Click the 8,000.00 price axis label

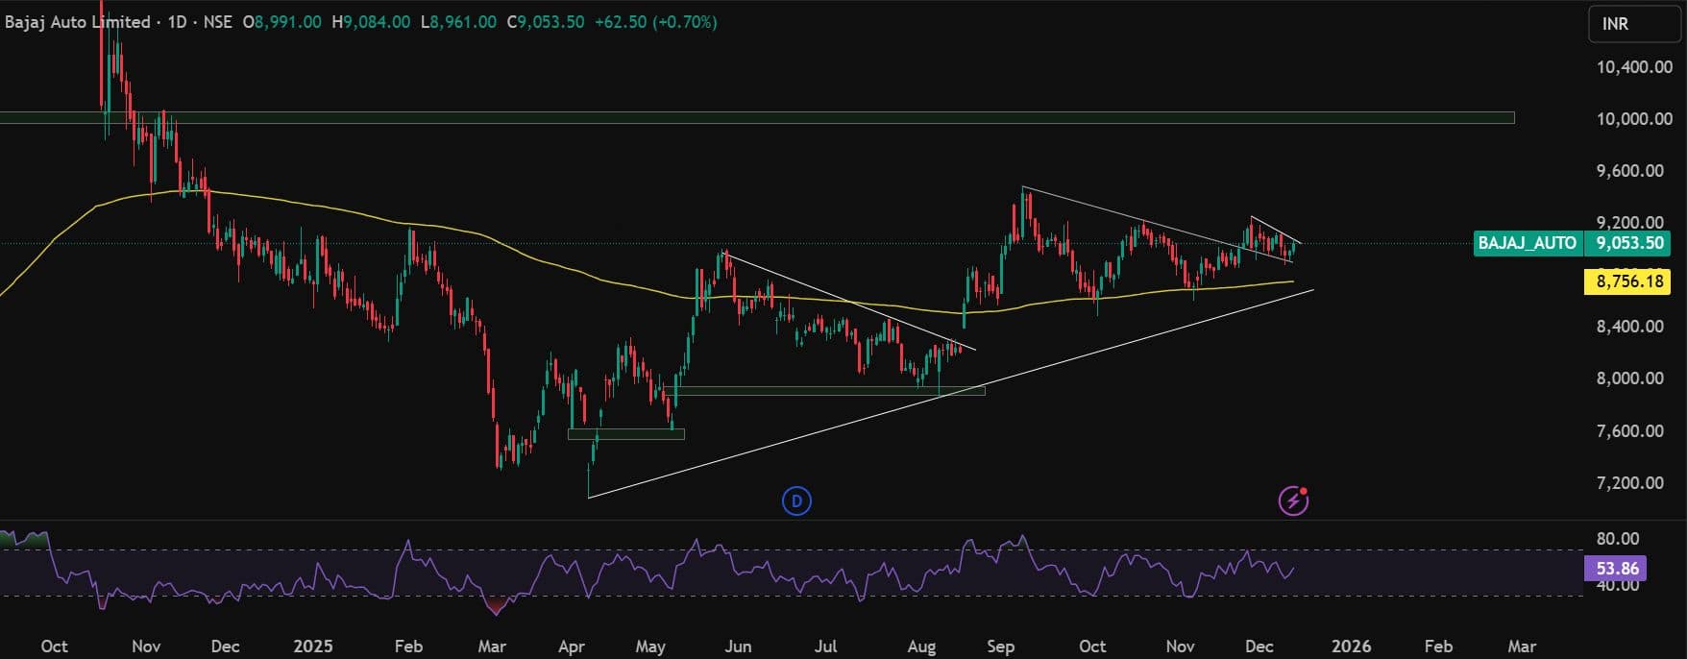pyautogui.click(x=1629, y=378)
